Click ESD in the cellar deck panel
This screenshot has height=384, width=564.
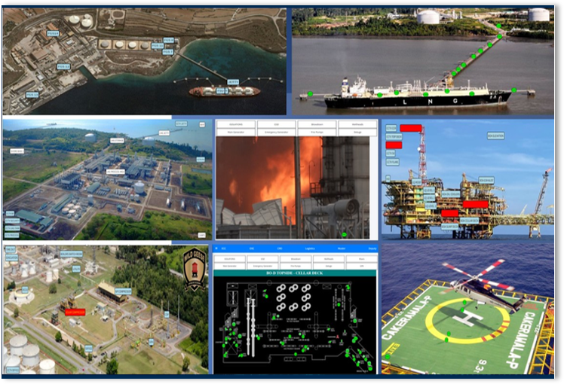tap(262, 258)
